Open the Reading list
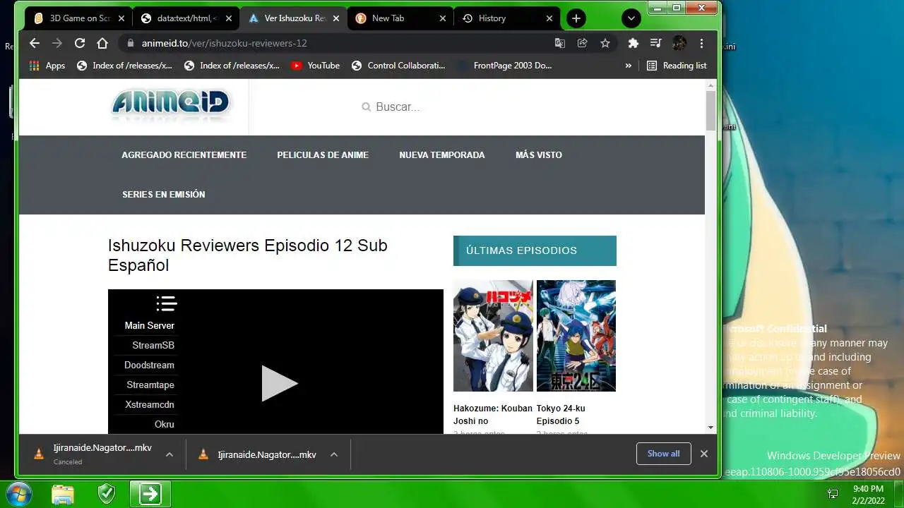 (677, 66)
